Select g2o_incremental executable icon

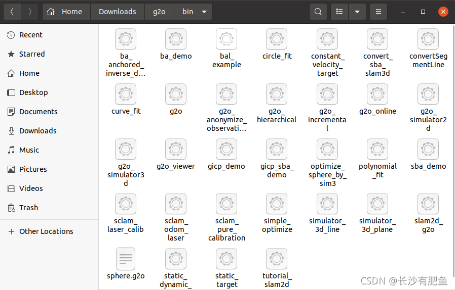327,94
